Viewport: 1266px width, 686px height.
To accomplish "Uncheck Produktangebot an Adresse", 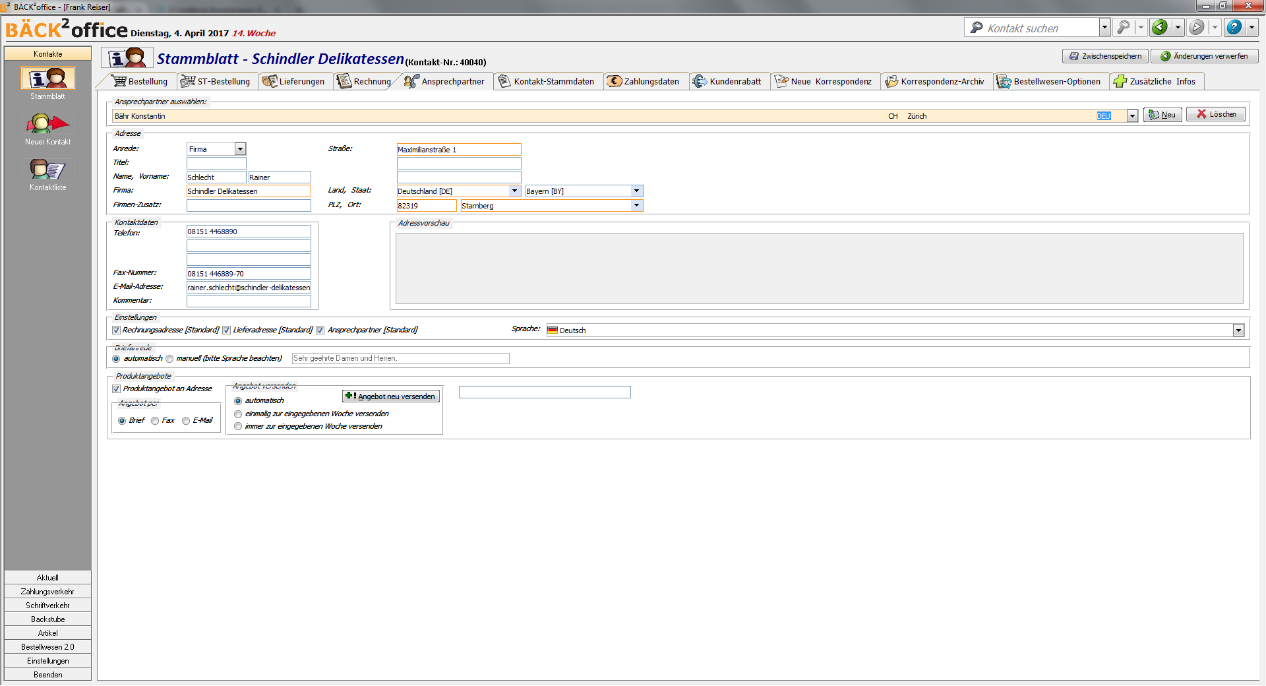I will click(x=117, y=389).
